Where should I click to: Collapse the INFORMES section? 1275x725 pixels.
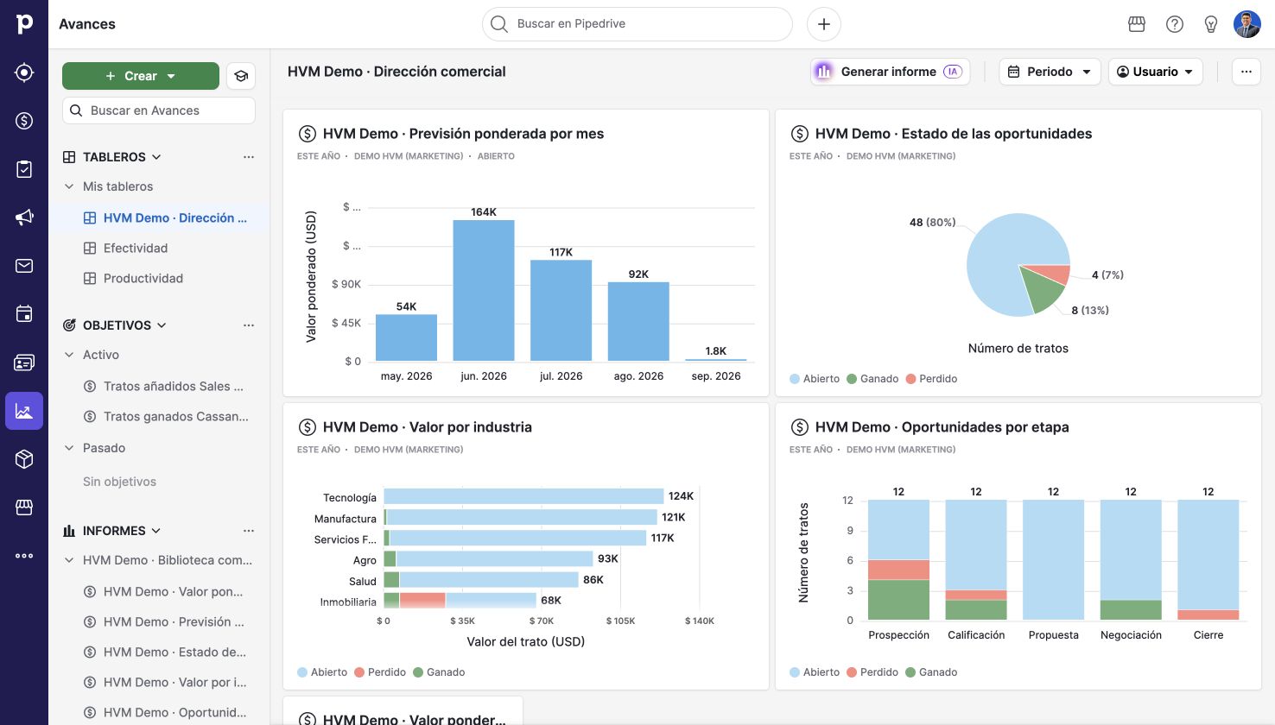[156, 531]
